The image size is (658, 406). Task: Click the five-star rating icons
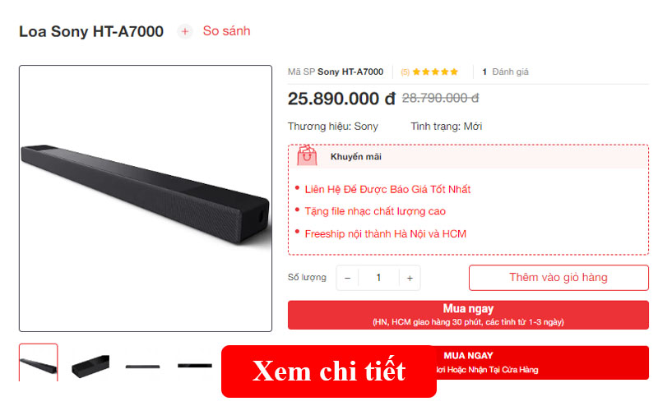[x=435, y=72]
